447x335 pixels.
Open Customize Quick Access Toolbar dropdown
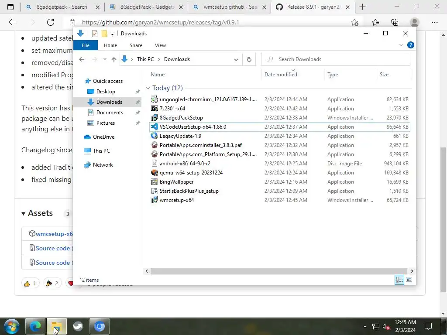[112, 34]
